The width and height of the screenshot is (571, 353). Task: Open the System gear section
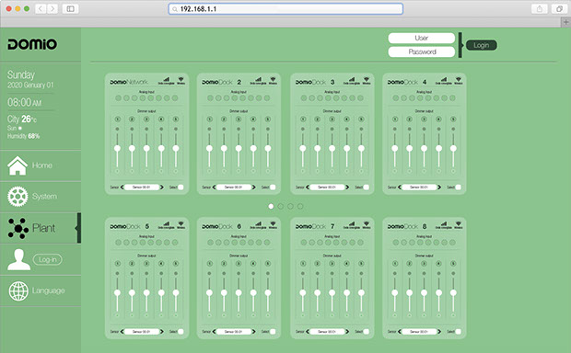(x=17, y=197)
